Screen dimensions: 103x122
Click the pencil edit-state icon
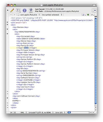click(12, 10)
